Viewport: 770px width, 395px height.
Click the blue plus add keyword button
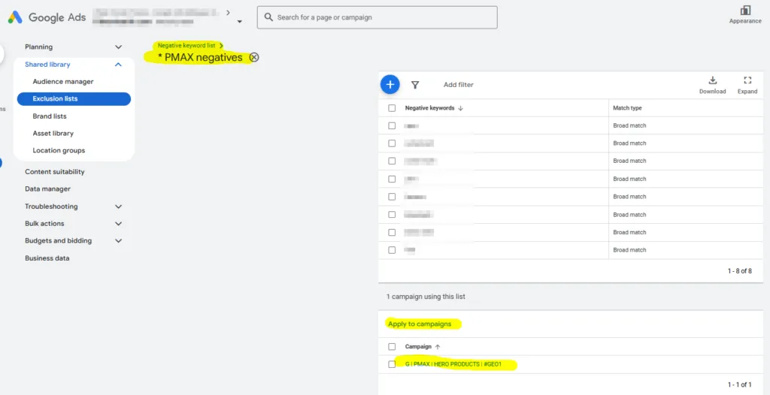pyautogui.click(x=390, y=84)
